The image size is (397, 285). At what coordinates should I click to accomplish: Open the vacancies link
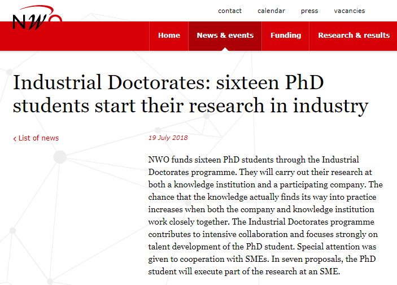350,11
